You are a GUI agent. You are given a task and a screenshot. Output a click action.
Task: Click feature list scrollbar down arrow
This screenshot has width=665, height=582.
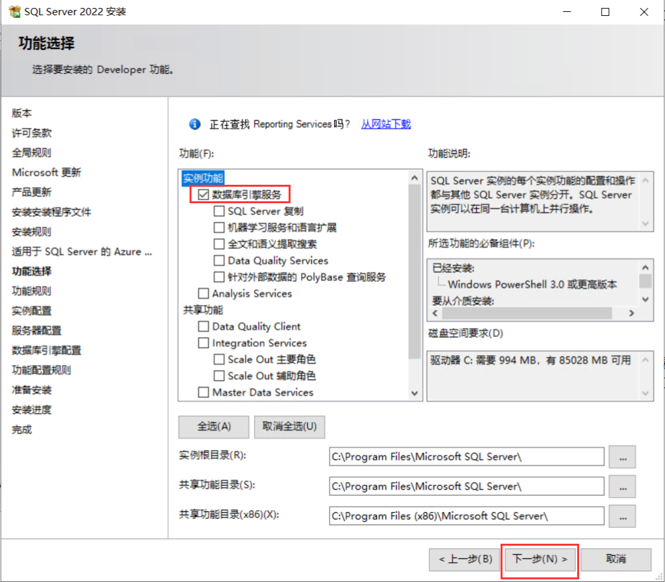click(x=415, y=393)
